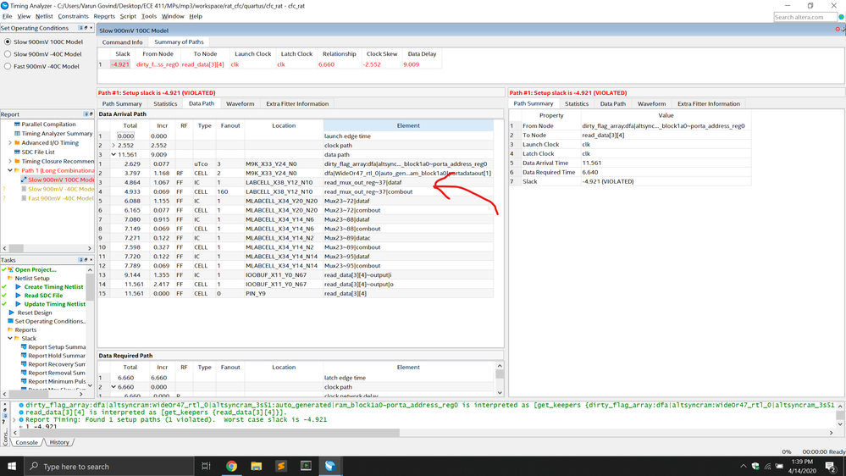Switch to the History tab
846x476 pixels.
[59, 442]
